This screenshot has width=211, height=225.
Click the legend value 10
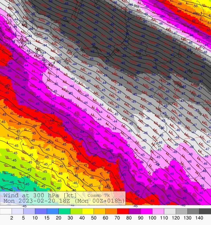coord(35,218)
